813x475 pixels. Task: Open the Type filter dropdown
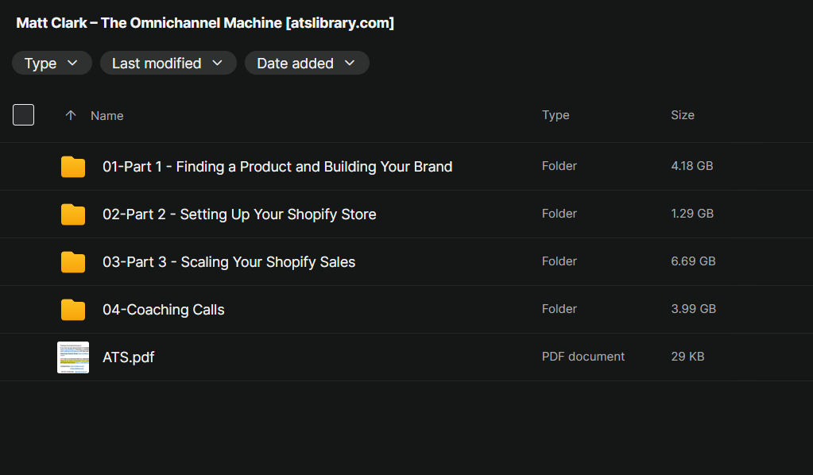[x=52, y=64]
